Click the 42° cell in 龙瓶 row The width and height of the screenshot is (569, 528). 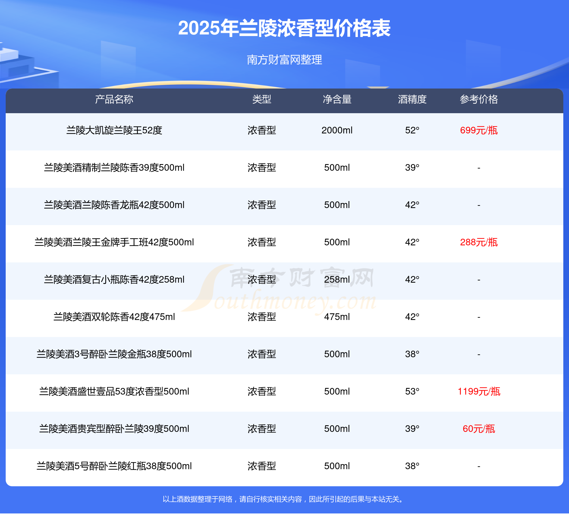pos(412,205)
